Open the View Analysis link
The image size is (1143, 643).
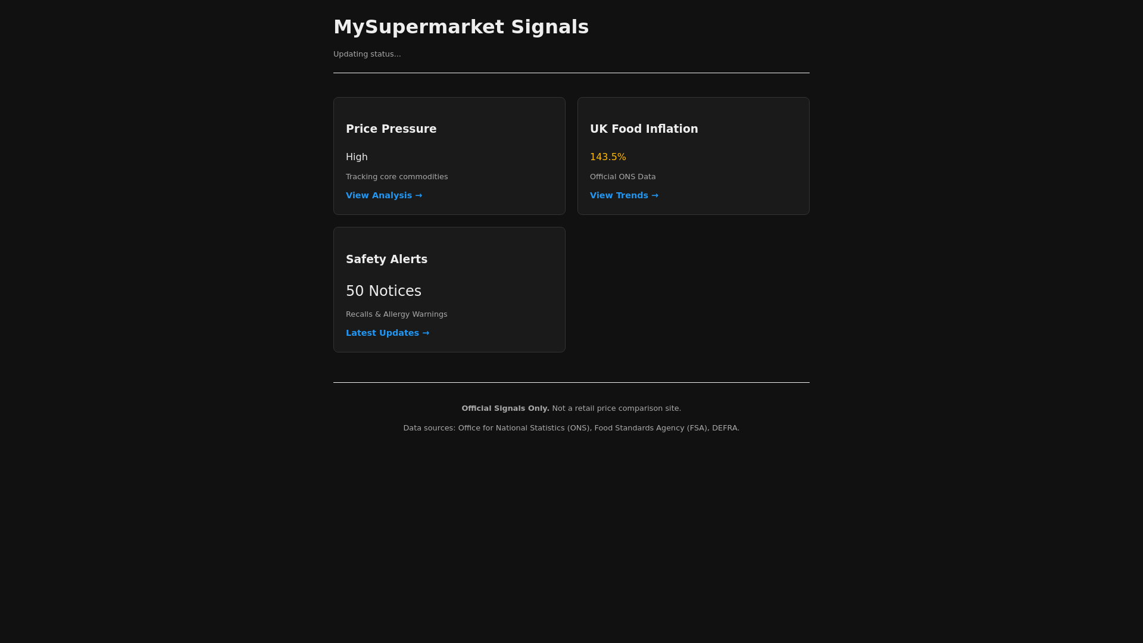(383, 195)
